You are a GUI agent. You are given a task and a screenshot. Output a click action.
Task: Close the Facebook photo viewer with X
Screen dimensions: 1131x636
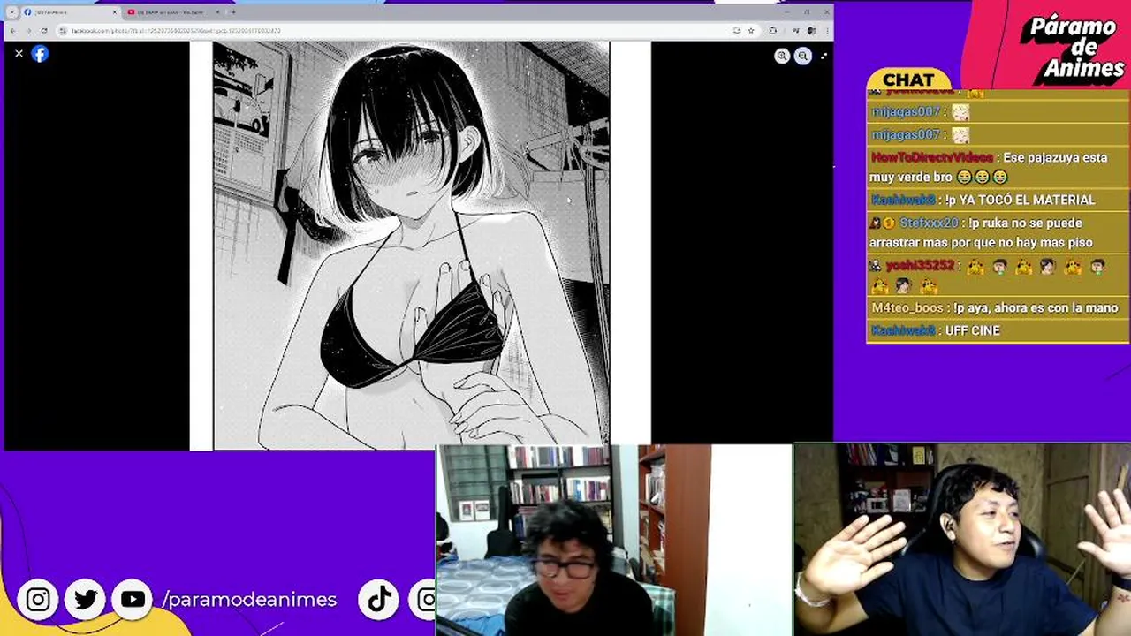point(19,54)
